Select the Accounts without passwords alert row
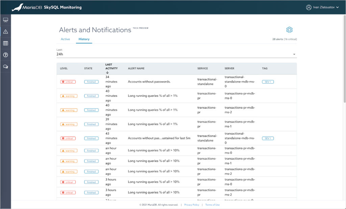The height and width of the screenshot is (209, 346). click(149, 82)
